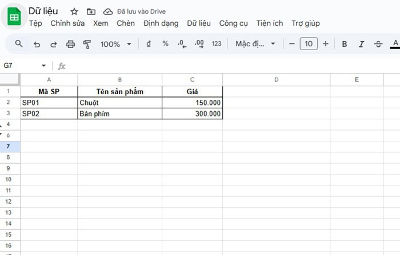
Task: Click into the formula bar
Action: point(233,66)
